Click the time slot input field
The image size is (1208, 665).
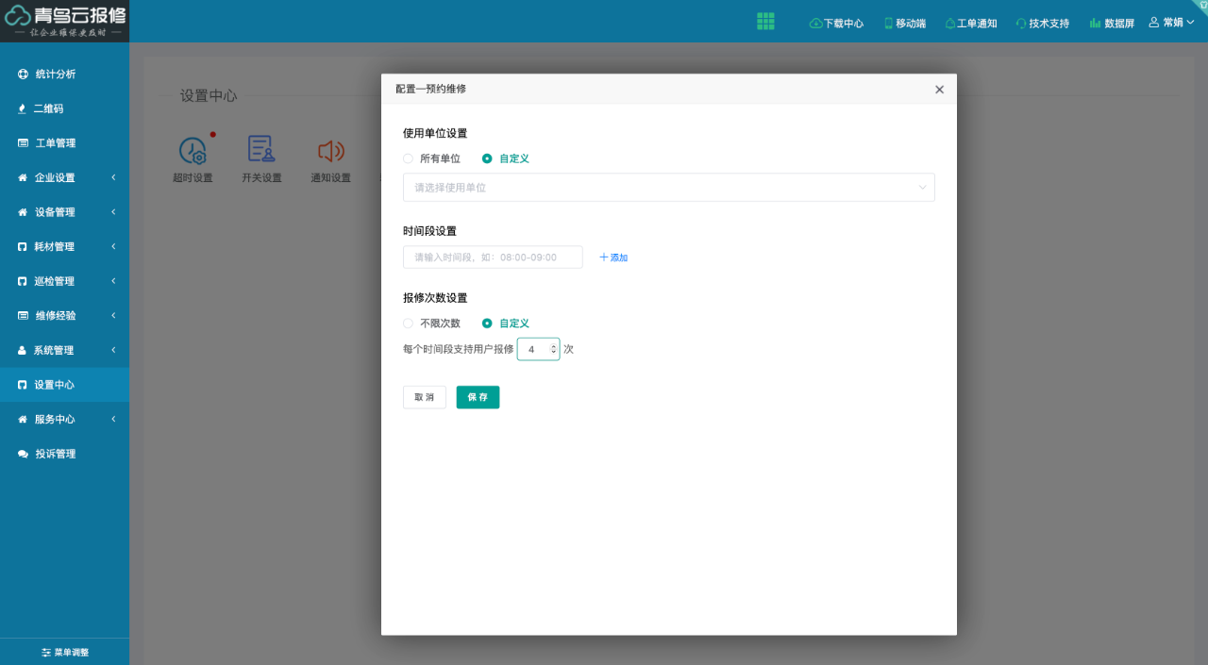[493, 257]
